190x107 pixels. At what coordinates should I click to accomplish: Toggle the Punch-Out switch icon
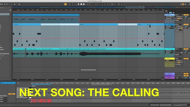(115, 4)
